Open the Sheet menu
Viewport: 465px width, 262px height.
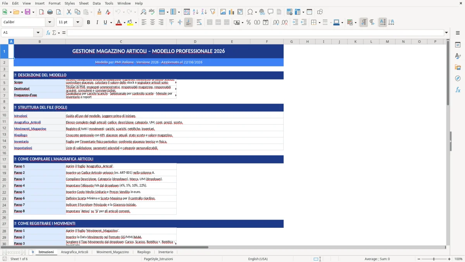(x=84, y=3)
